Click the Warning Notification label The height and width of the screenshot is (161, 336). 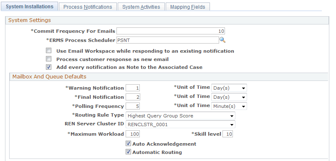[x=94, y=88]
